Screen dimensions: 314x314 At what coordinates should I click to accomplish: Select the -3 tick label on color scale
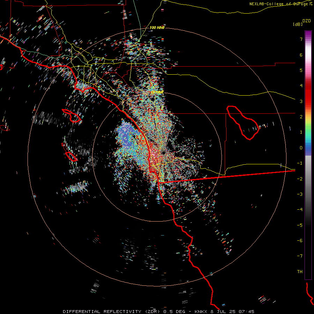(300, 194)
